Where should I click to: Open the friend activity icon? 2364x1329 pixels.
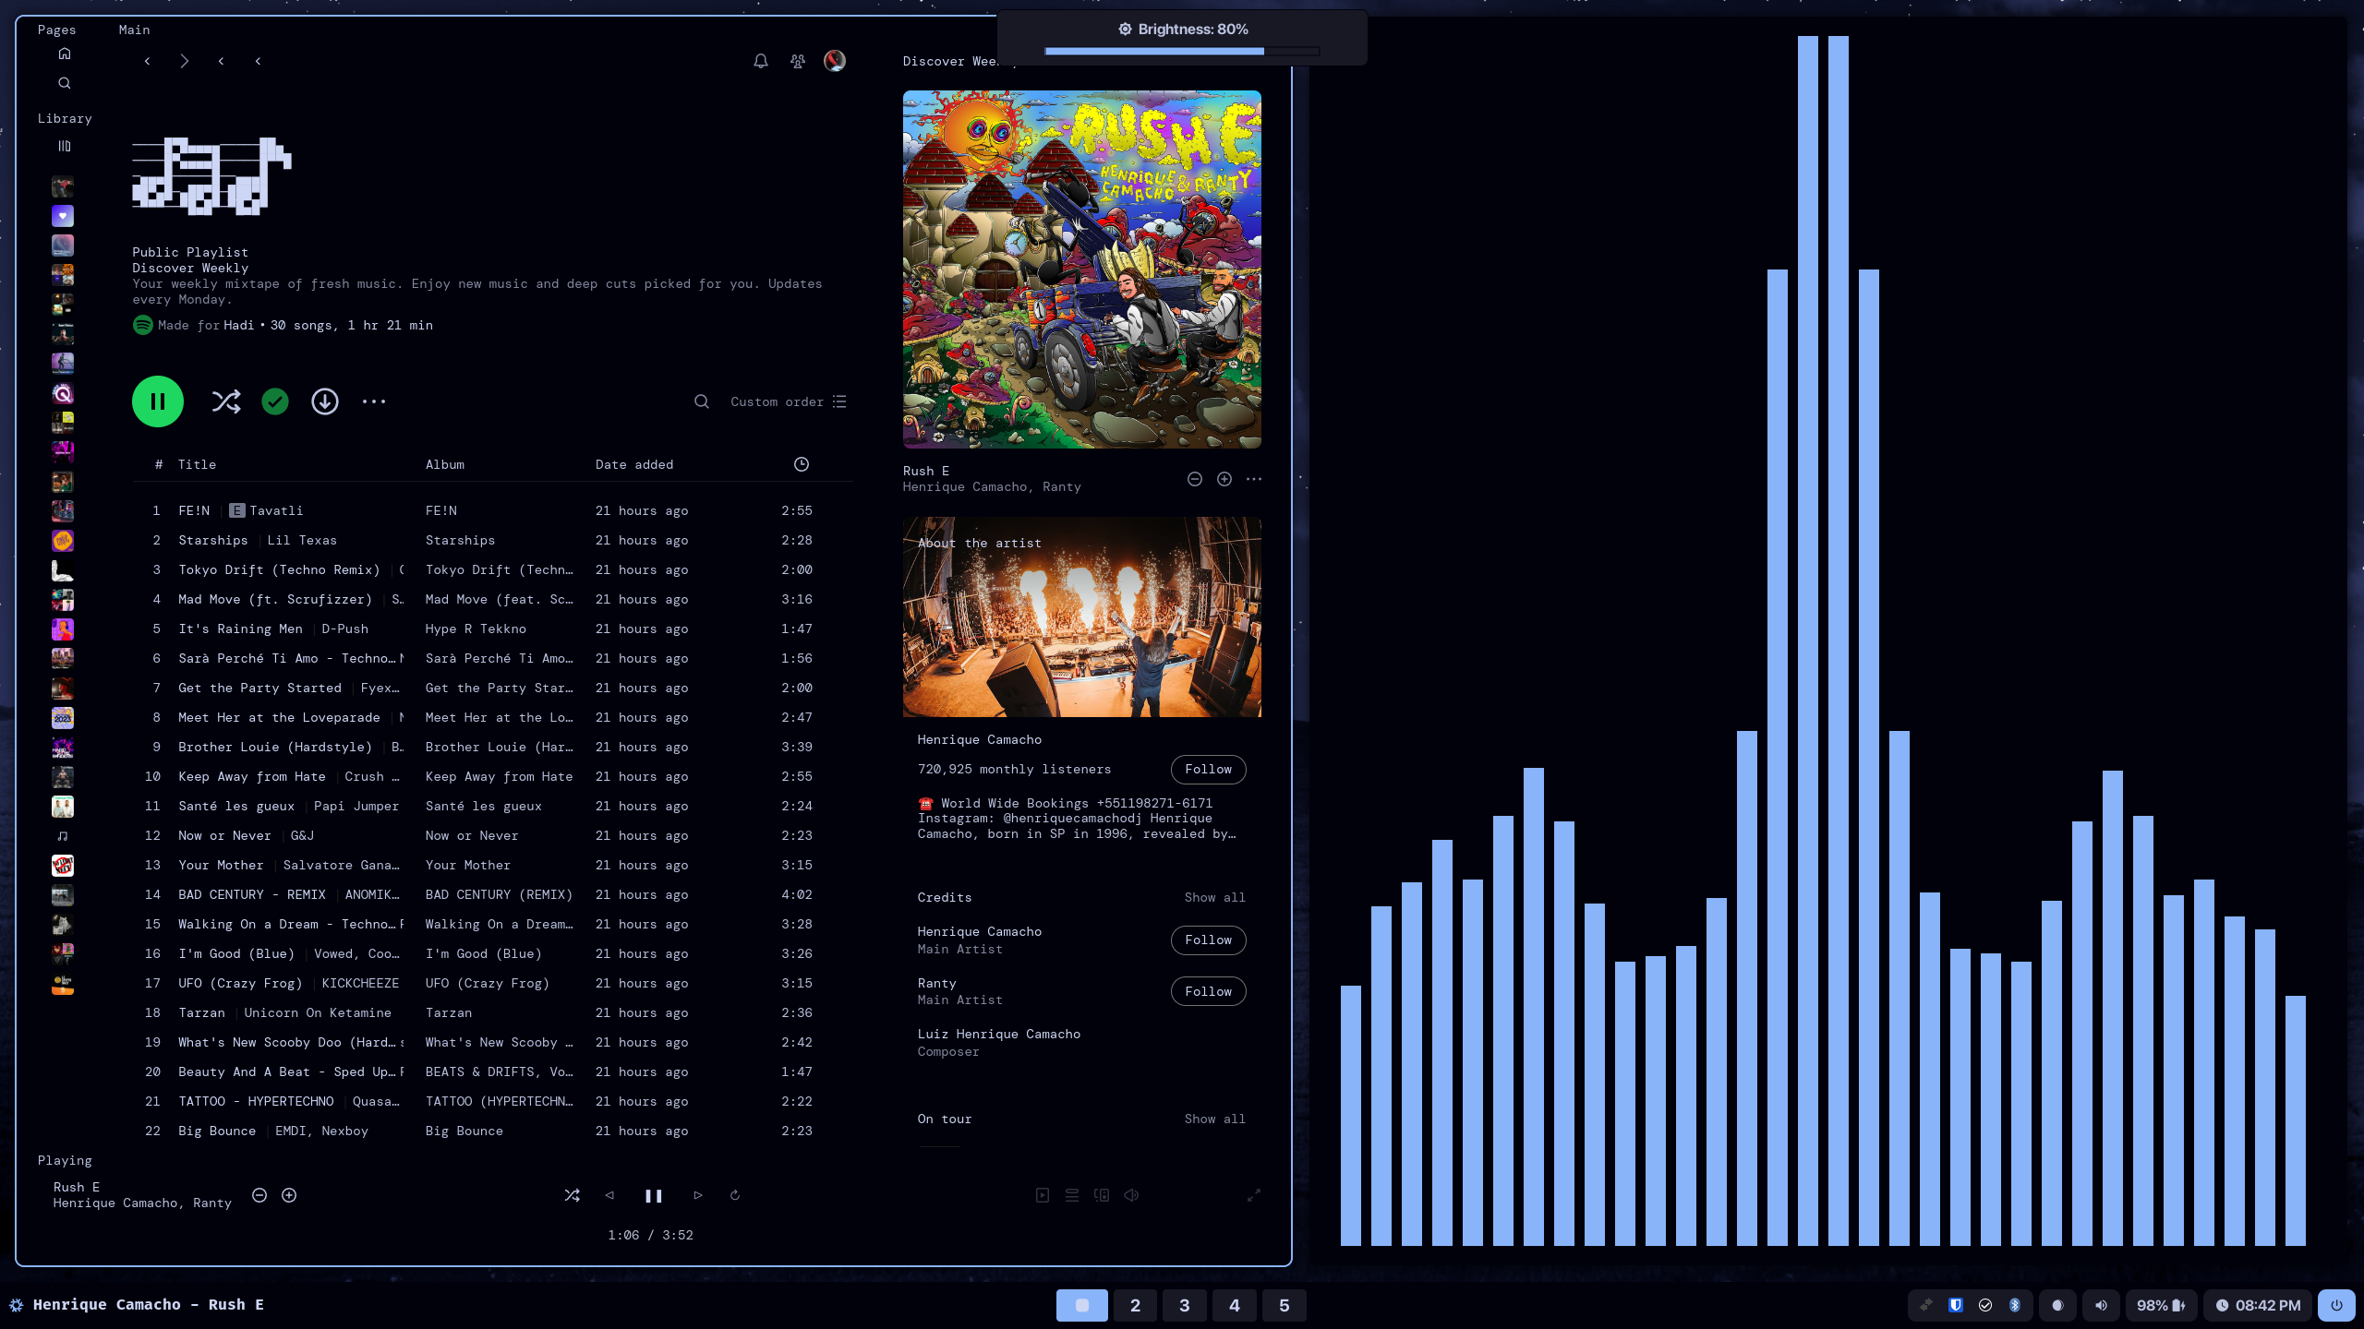(797, 61)
